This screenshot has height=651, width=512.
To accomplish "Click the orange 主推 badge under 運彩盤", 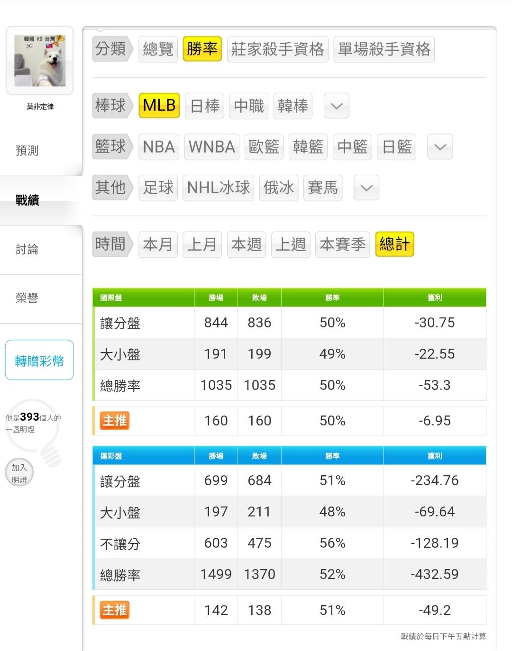I will pos(115,610).
